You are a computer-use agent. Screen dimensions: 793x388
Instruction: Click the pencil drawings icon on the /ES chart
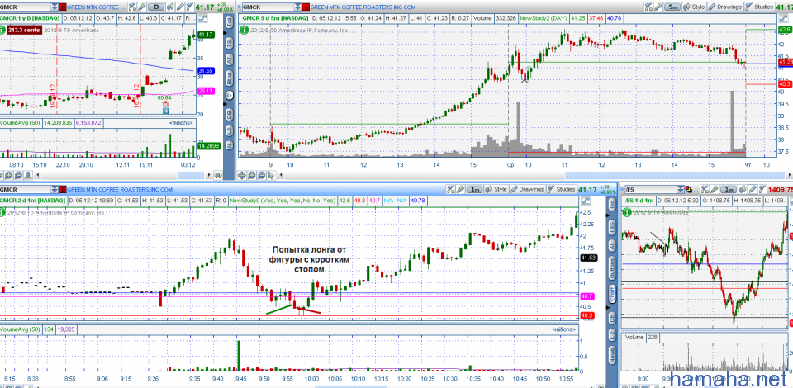click(752, 189)
